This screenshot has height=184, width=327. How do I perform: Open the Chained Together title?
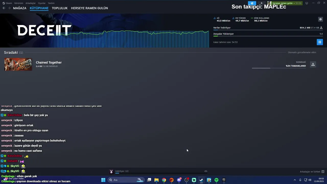tap(49, 62)
